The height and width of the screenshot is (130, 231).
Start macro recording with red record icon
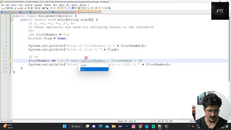click(x=96, y=8)
